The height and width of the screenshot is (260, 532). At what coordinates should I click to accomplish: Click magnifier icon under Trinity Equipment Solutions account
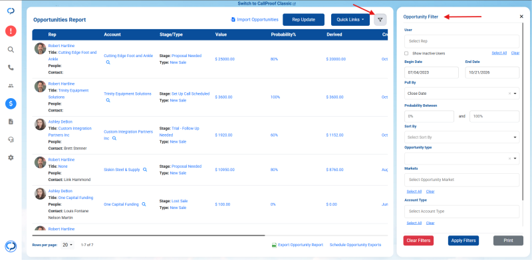coord(108,101)
